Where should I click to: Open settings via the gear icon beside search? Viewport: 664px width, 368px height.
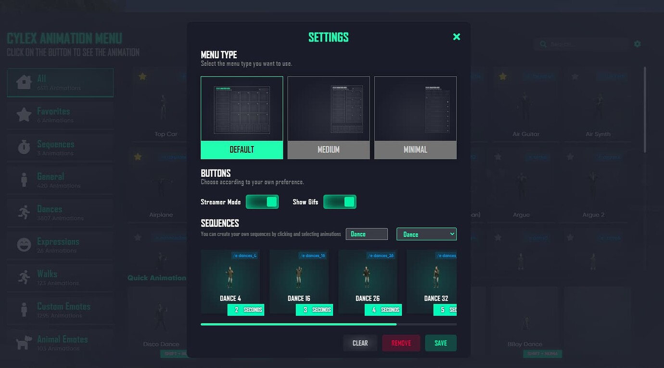click(x=638, y=44)
